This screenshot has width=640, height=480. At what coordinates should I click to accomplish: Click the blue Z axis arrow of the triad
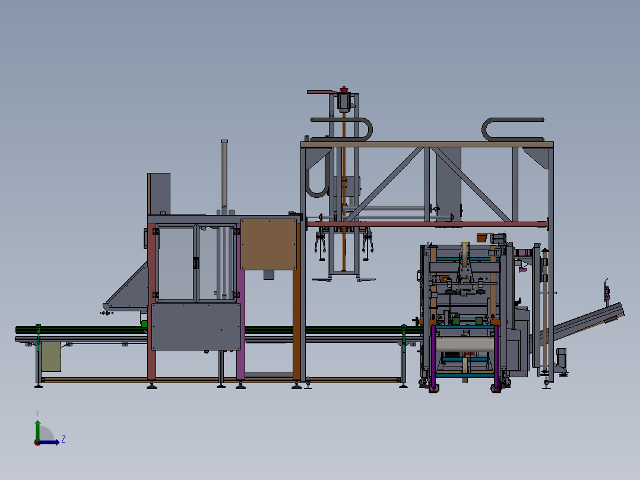pos(49,442)
